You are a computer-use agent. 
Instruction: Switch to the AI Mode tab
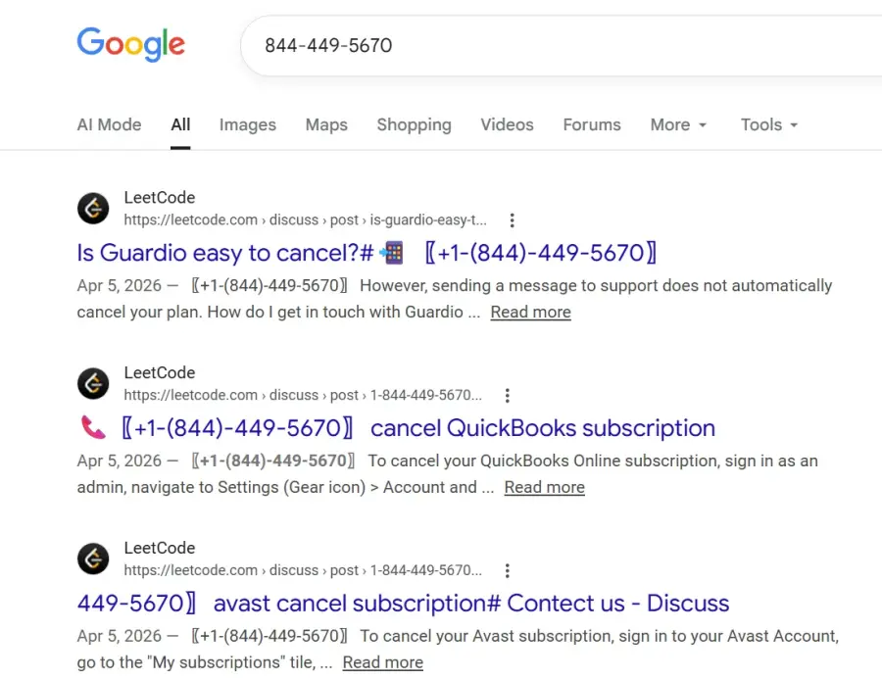109,125
